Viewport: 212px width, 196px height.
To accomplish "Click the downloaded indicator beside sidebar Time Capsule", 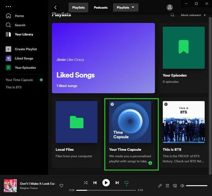I will [x=41, y=80].
